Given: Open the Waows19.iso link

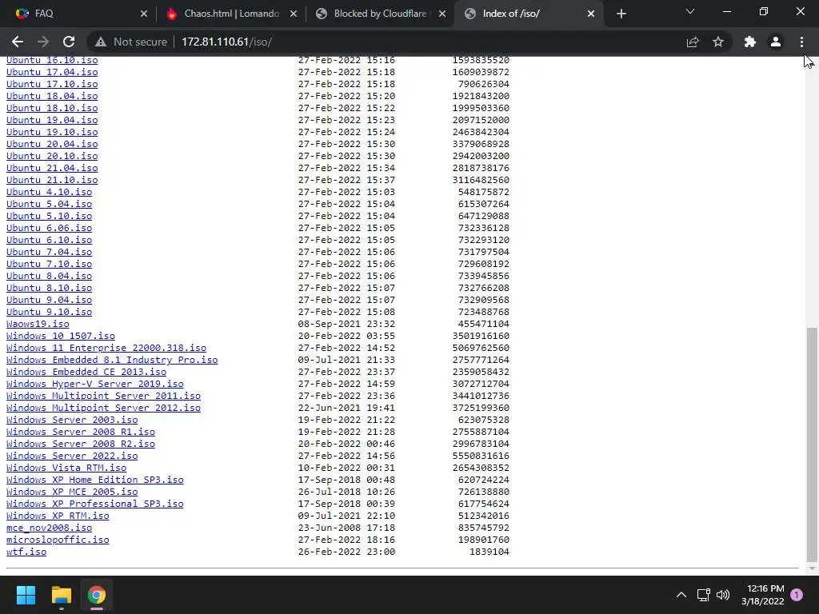Looking at the screenshot, I should tap(38, 325).
